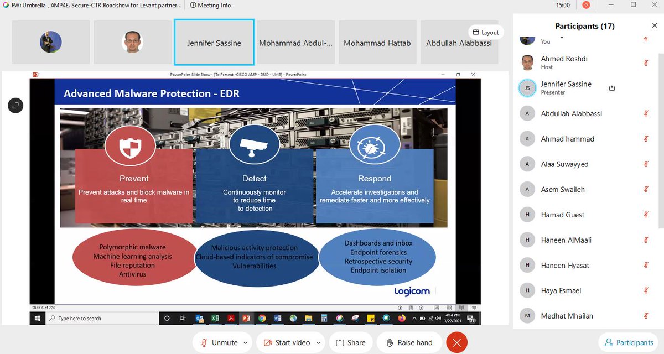Open audio options arrow beside Unmute

245,343
